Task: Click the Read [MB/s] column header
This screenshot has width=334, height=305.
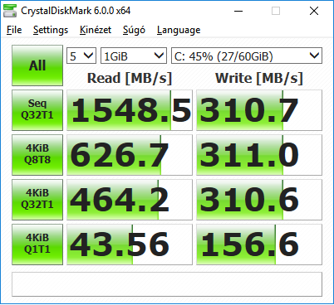Action: tap(130, 78)
